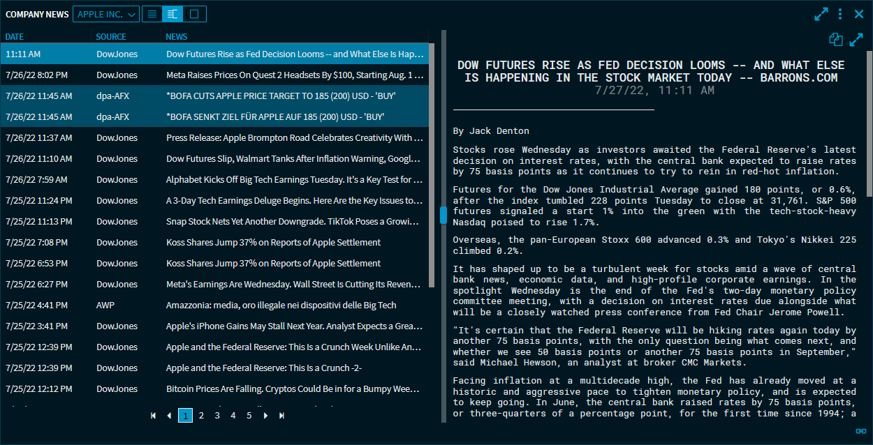Sort news by the SOURCE column header
873x445 pixels.
(111, 36)
